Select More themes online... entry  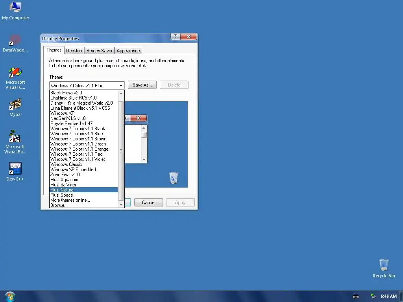[x=83, y=200]
